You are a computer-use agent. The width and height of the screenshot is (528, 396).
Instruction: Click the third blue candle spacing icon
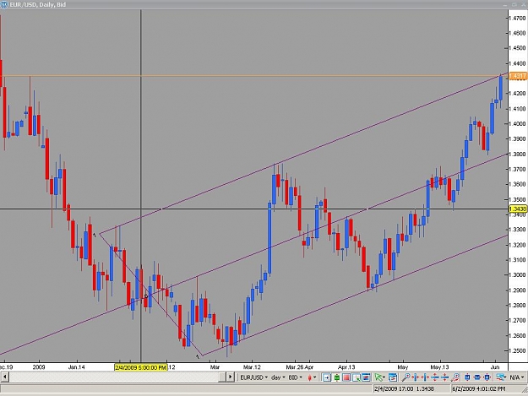tap(487, 377)
